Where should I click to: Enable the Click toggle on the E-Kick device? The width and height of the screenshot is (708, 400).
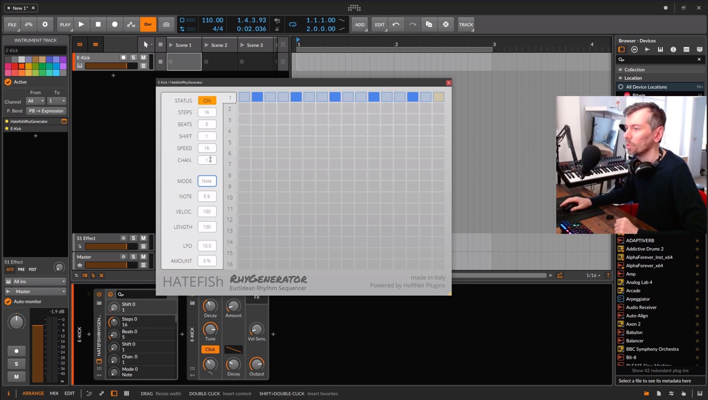pyautogui.click(x=210, y=349)
